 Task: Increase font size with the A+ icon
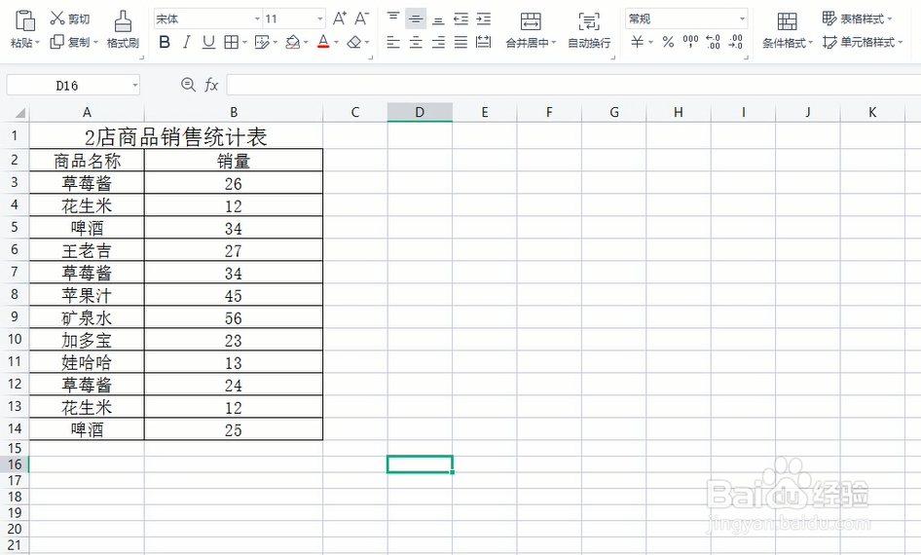click(340, 18)
